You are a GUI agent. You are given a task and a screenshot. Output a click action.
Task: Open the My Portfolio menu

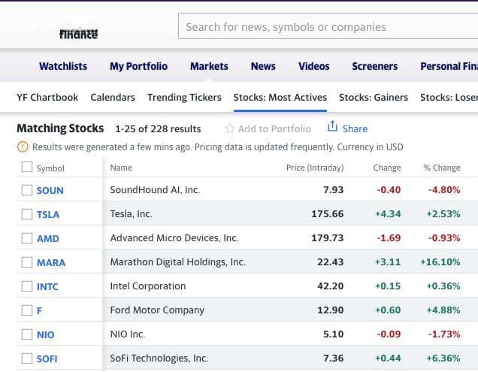(x=139, y=66)
